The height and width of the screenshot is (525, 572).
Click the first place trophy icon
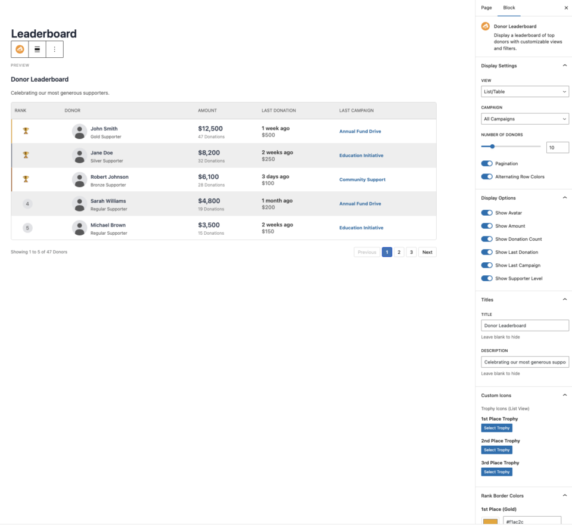point(26,131)
